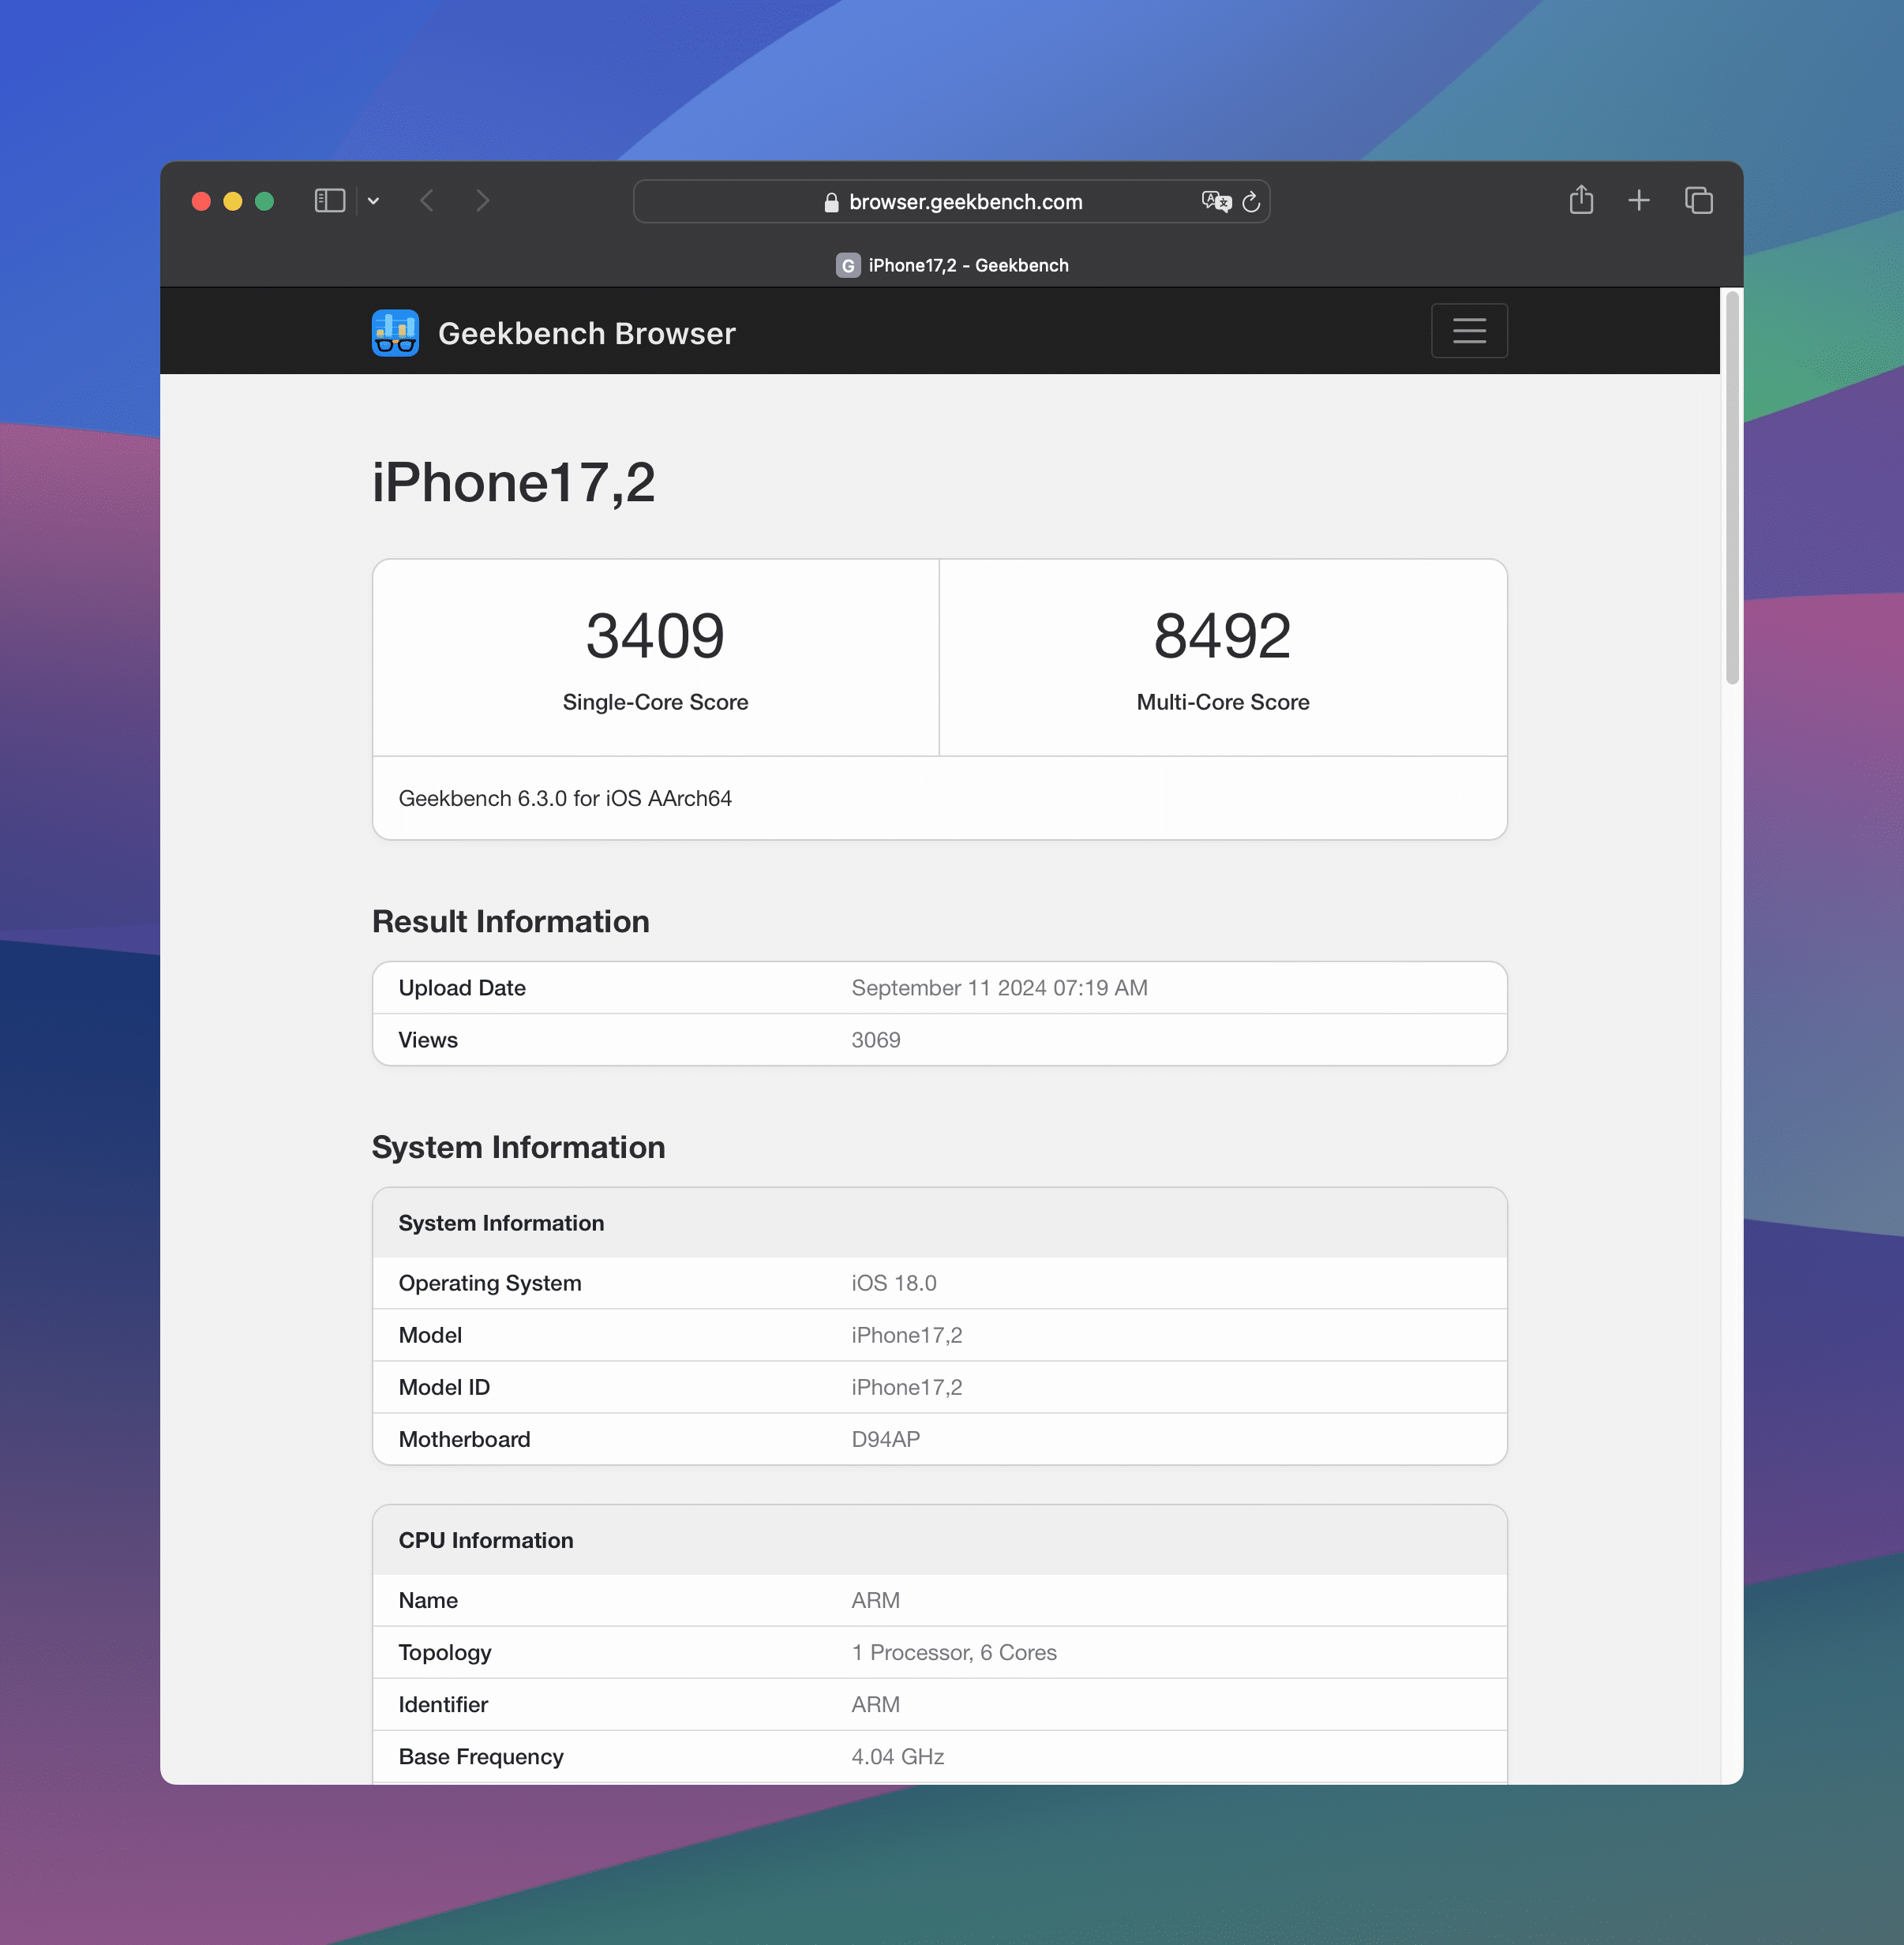Click the Model ID row value iPhone17,2
Screen dimensions: 1904x1945
pyautogui.click(x=907, y=1387)
